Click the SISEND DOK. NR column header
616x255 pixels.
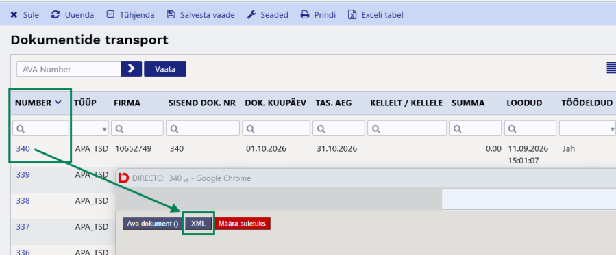[202, 103]
